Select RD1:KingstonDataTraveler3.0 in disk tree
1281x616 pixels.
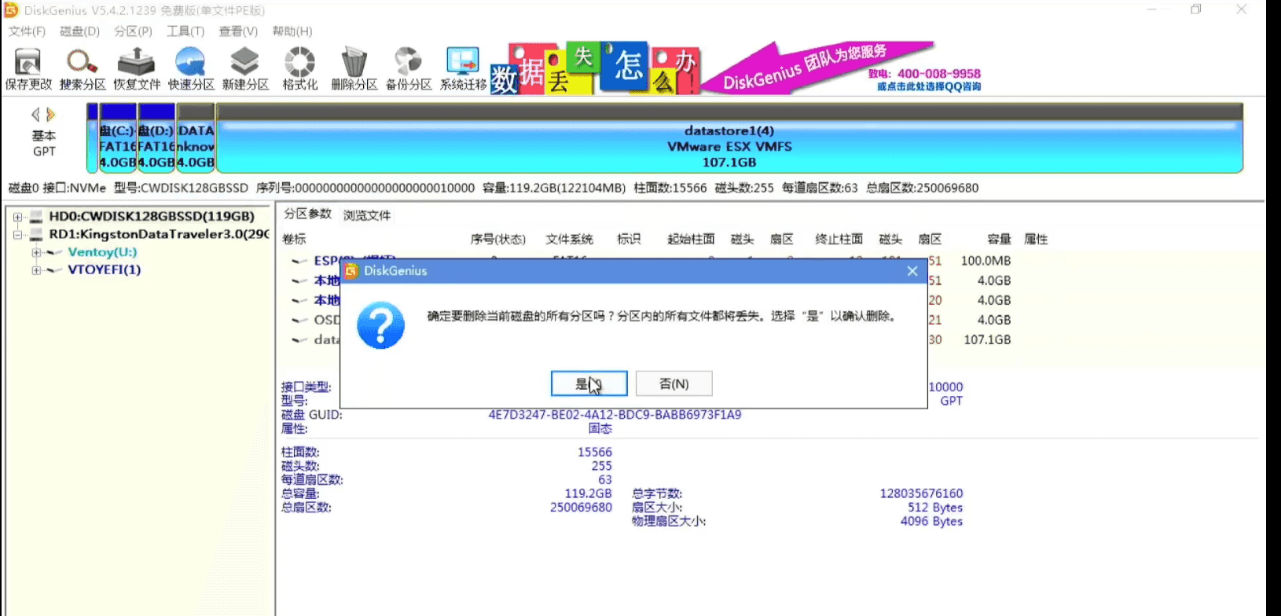[159, 234]
